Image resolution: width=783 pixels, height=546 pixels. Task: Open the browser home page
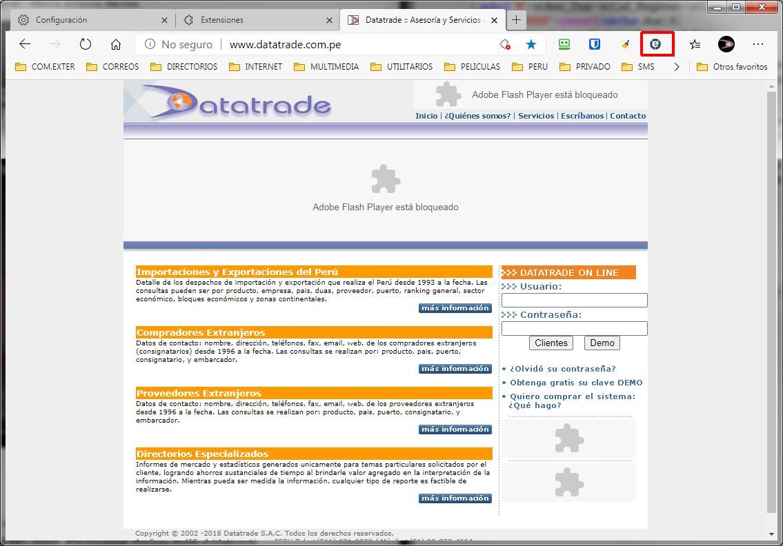[x=116, y=44]
